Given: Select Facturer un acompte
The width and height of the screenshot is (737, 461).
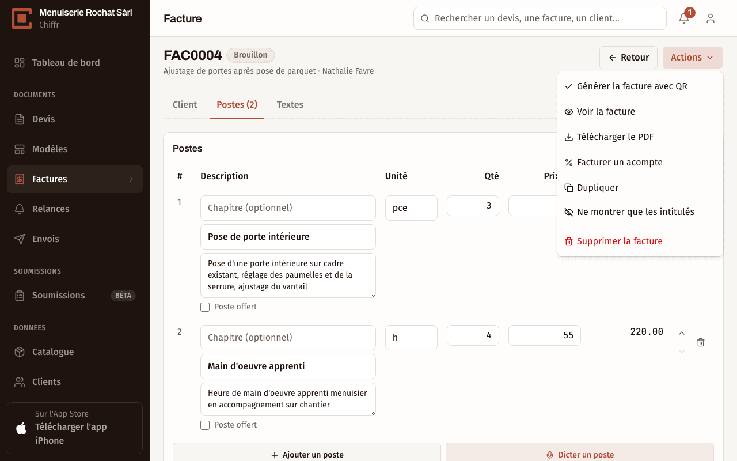Looking at the screenshot, I should pos(640,163).
